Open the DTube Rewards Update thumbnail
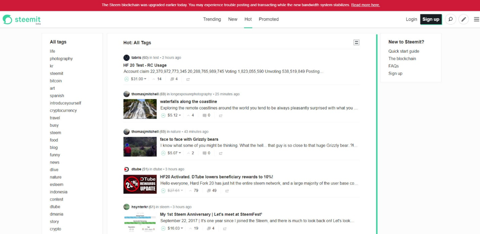The height and width of the screenshot is (234, 480). pyautogui.click(x=140, y=184)
